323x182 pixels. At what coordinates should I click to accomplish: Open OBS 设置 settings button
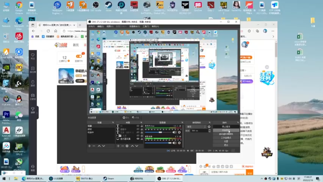tap(226, 142)
